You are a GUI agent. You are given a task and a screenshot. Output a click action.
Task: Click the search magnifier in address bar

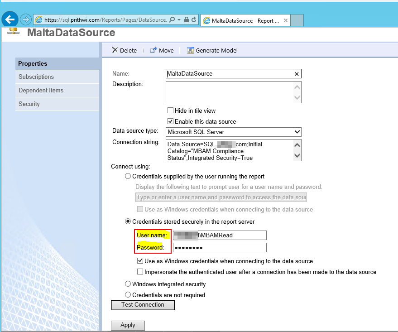[172, 20]
